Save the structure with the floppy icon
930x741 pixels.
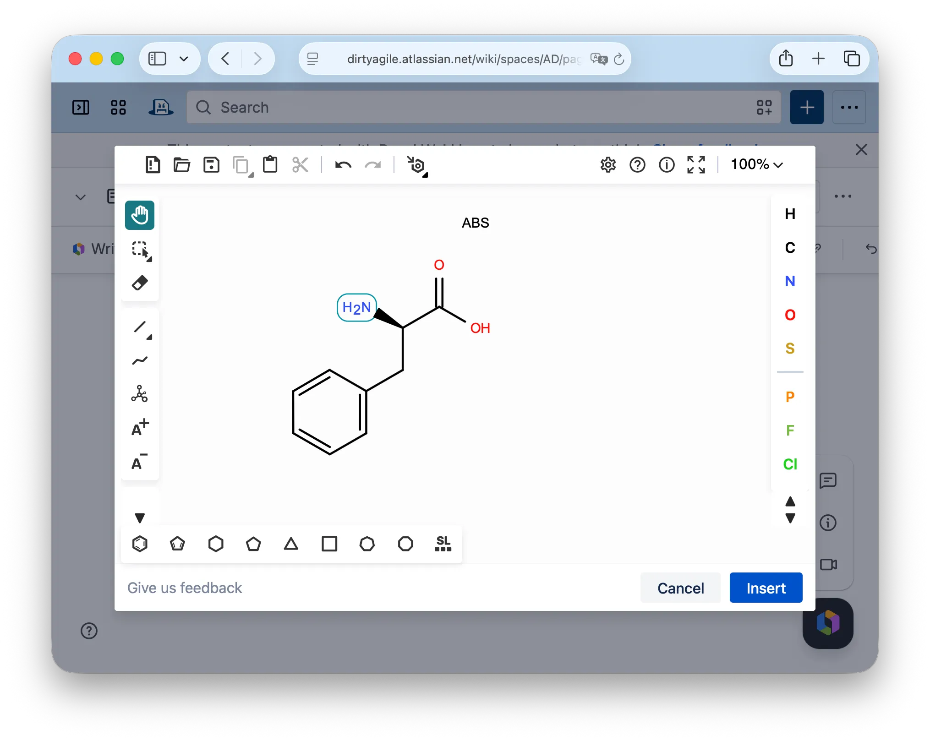(211, 164)
